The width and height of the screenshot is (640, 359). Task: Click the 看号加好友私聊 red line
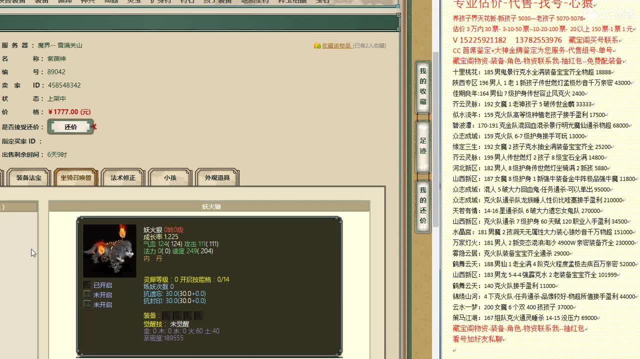(x=479, y=339)
